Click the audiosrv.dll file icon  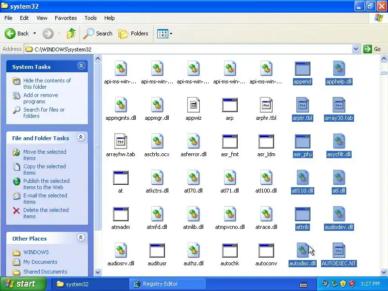[x=120, y=250]
